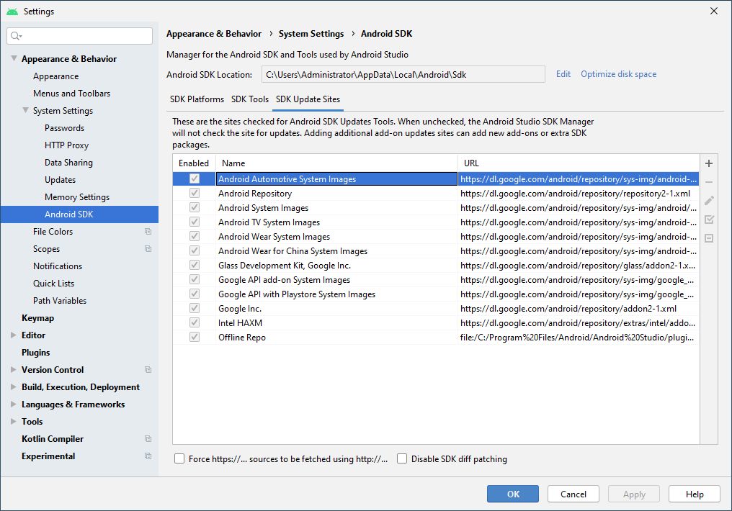
Task: Click the project-level icon beside Scopes
Action: 148,249
